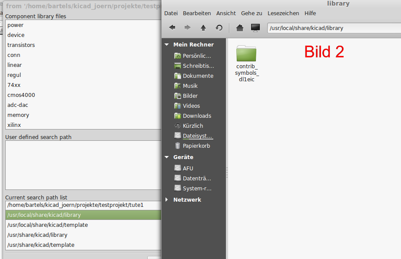Select the xilinx library entry
The width and height of the screenshot is (401, 259).
(x=83, y=125)
